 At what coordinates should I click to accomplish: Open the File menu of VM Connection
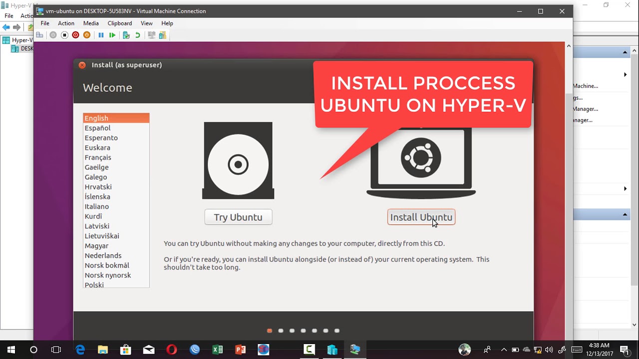[45, 23]
